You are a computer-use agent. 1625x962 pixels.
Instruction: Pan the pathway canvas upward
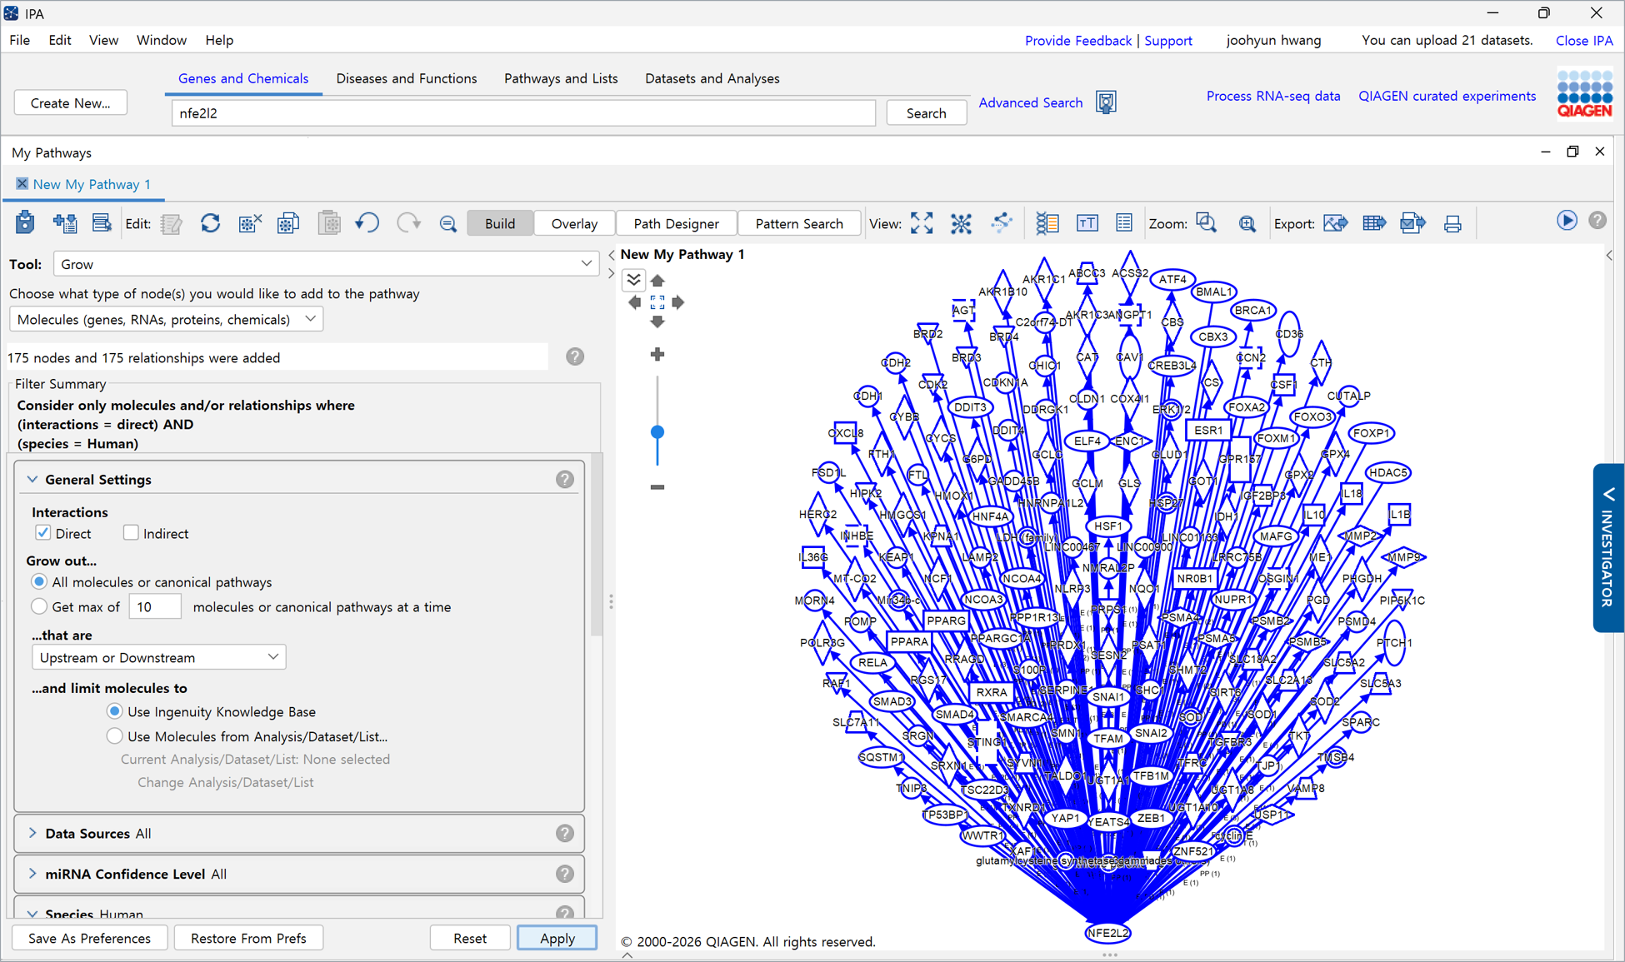(x=657, y=281)
